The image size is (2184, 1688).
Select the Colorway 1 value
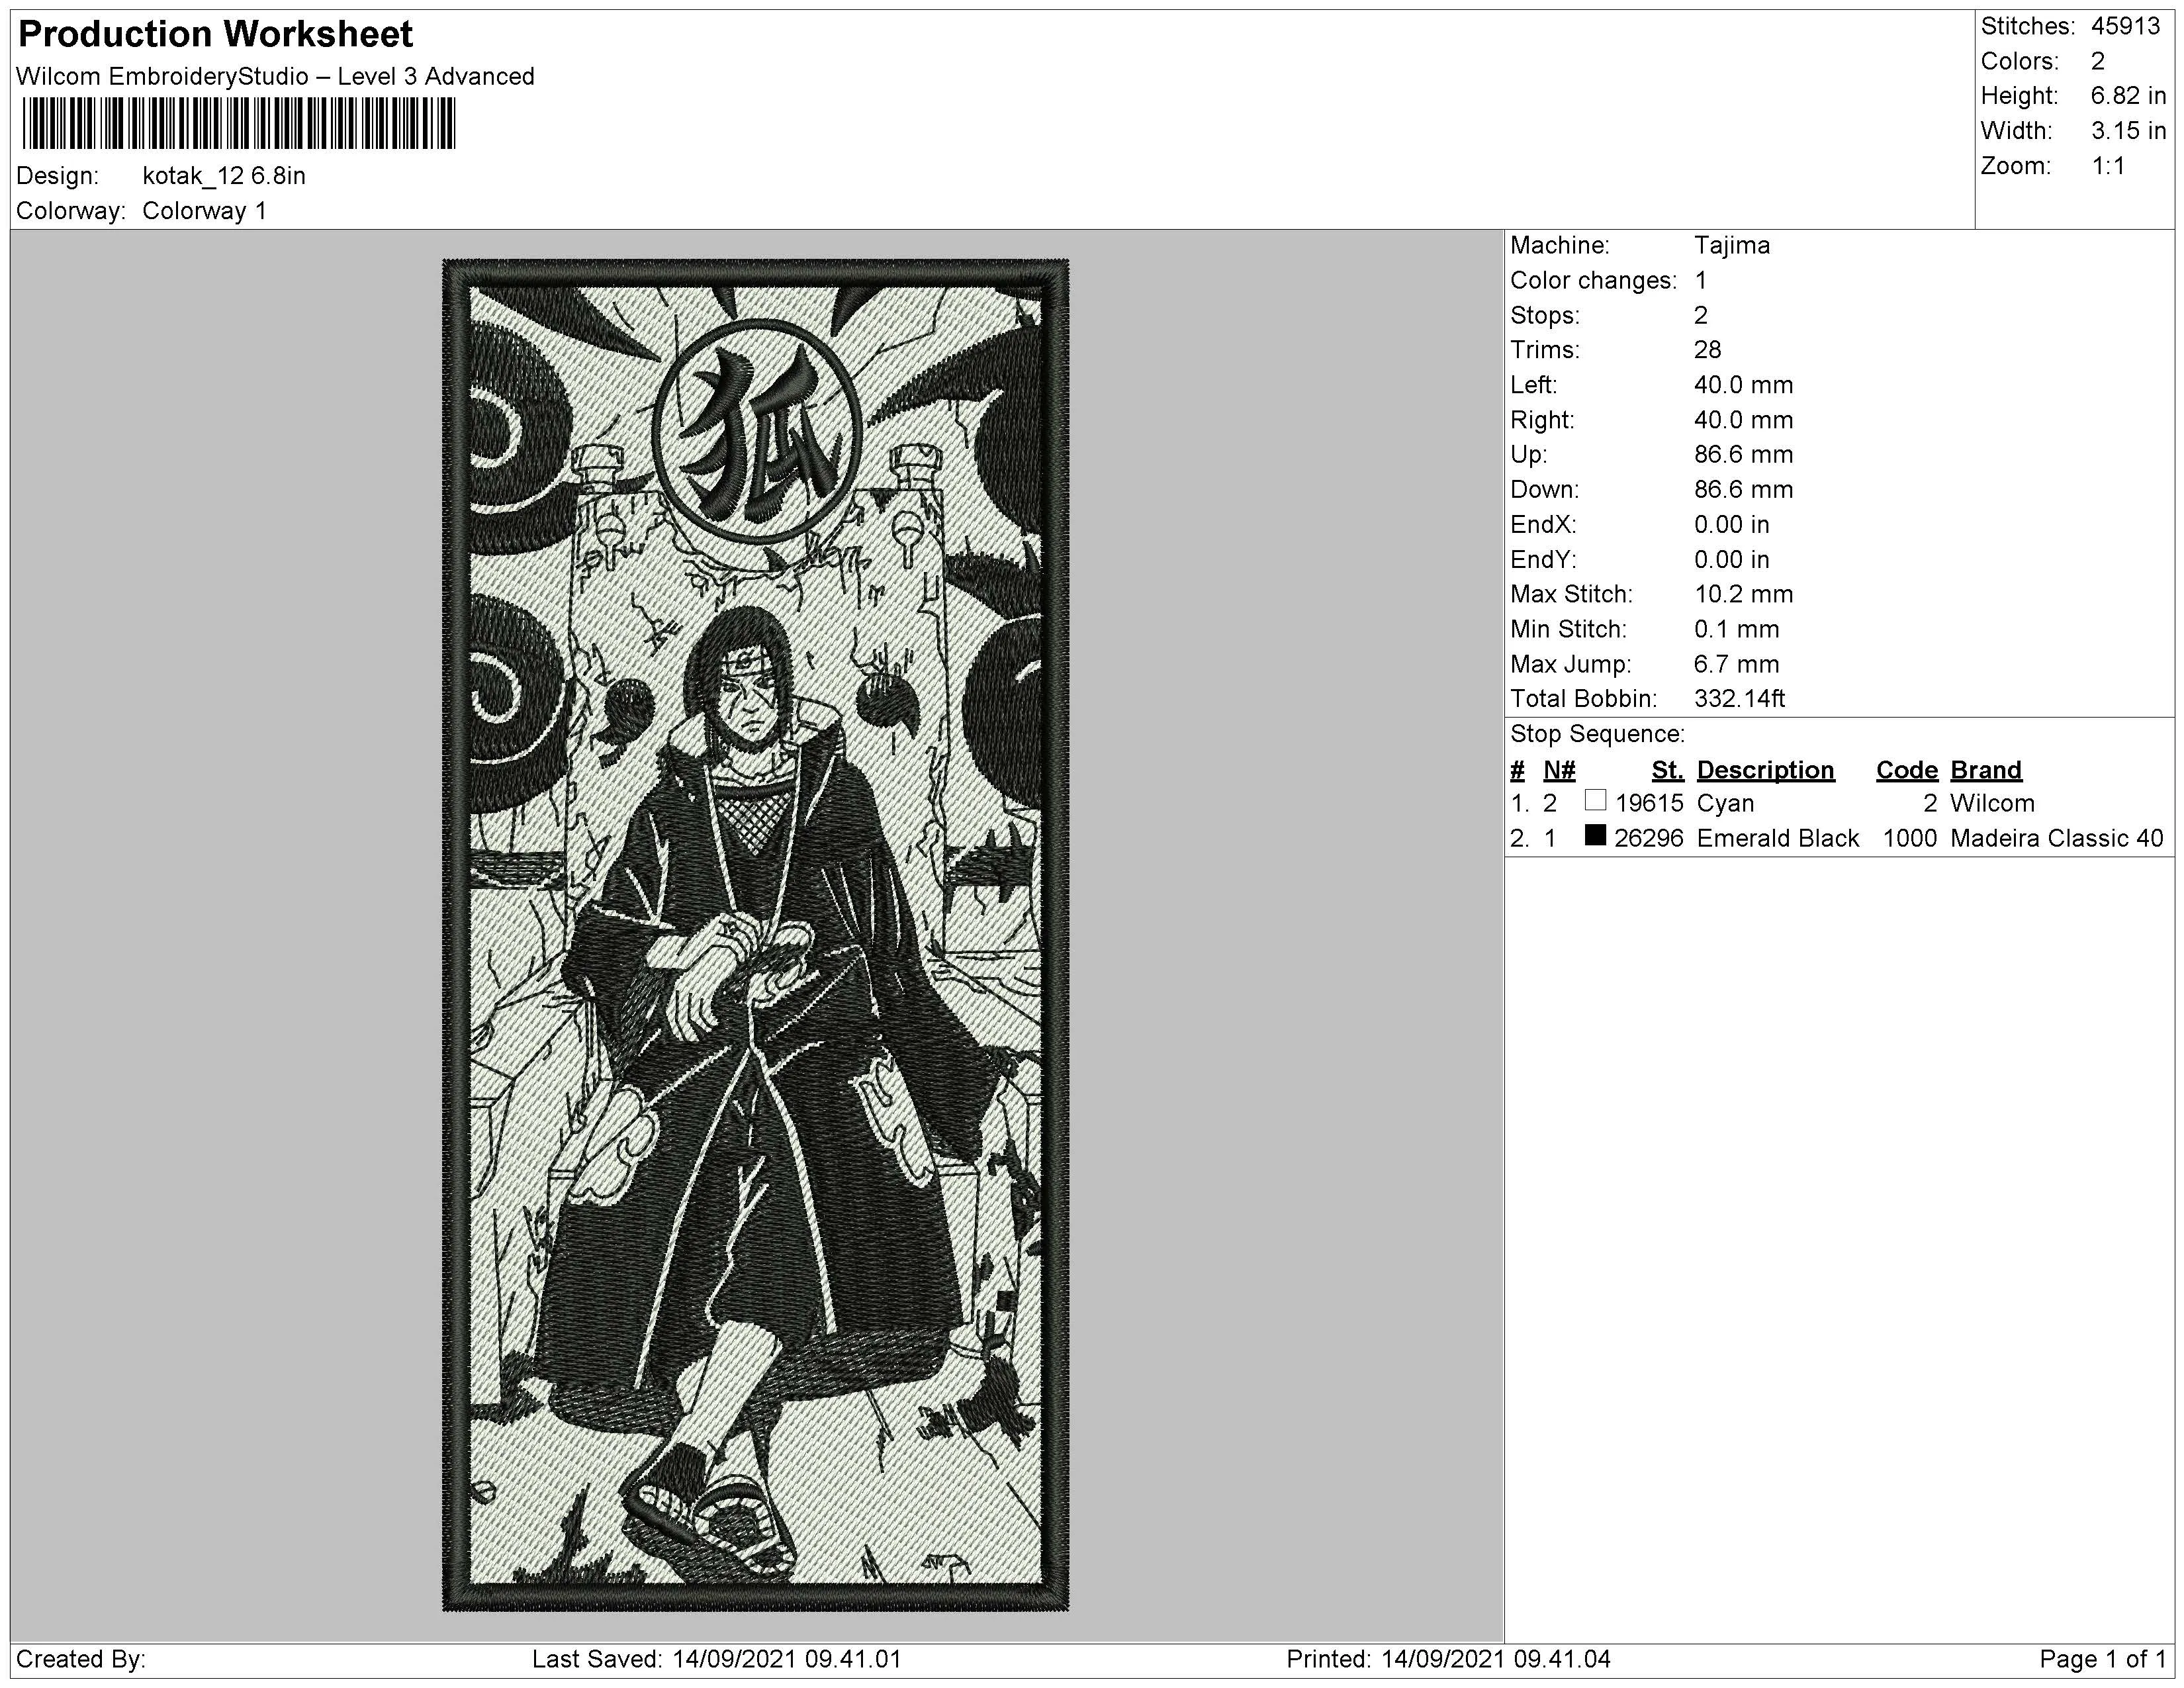205,211
